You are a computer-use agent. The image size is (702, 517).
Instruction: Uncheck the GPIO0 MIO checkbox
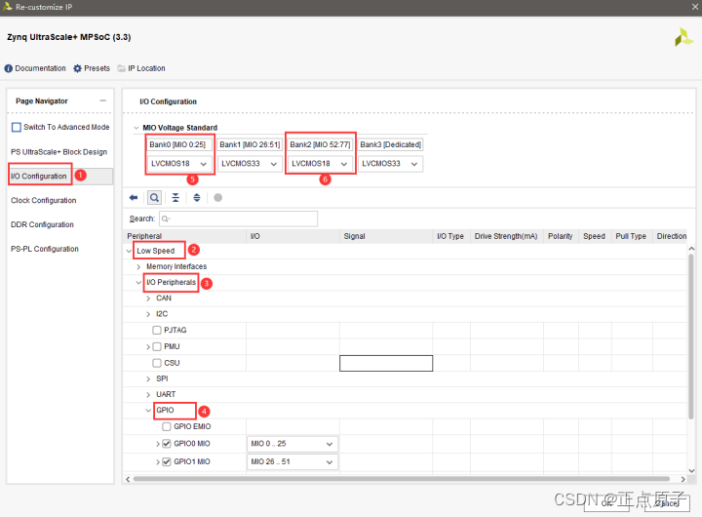pos(167,444)
